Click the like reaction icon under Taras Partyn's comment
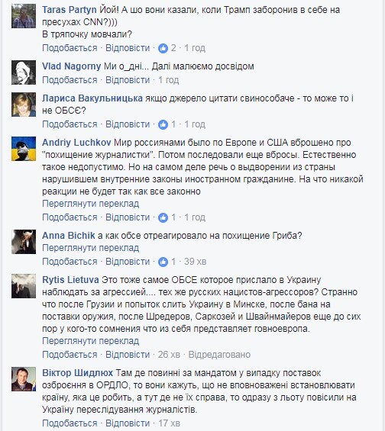The image size is (385, 431). [163, 48]
